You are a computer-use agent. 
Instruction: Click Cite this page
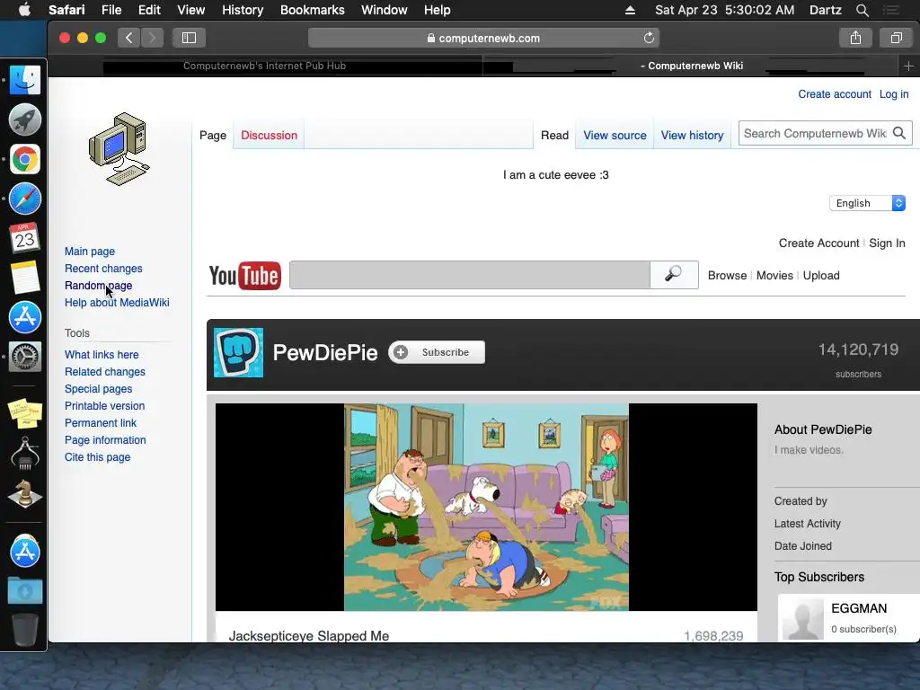click(97, 456)
